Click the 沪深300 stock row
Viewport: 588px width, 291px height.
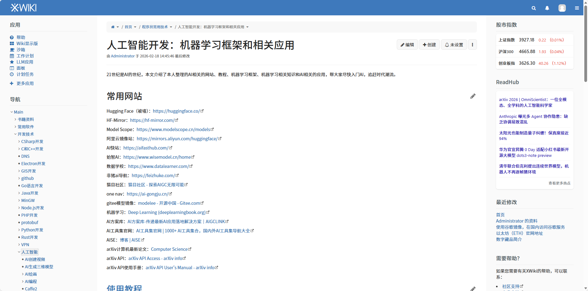534,52
